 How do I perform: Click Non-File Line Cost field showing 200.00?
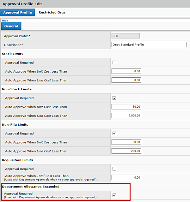tap(126, 151)
